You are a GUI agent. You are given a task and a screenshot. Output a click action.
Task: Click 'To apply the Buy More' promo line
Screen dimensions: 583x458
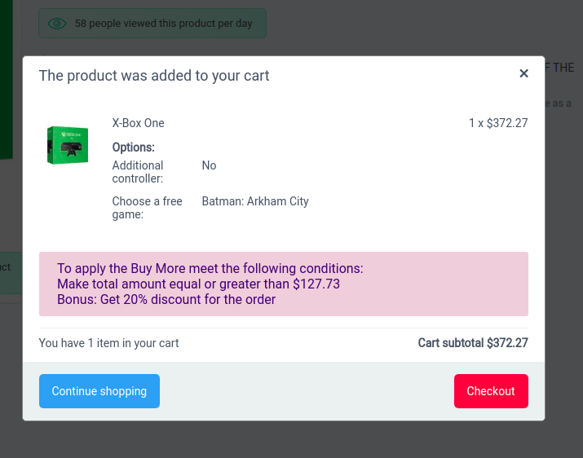pos(210,268)
